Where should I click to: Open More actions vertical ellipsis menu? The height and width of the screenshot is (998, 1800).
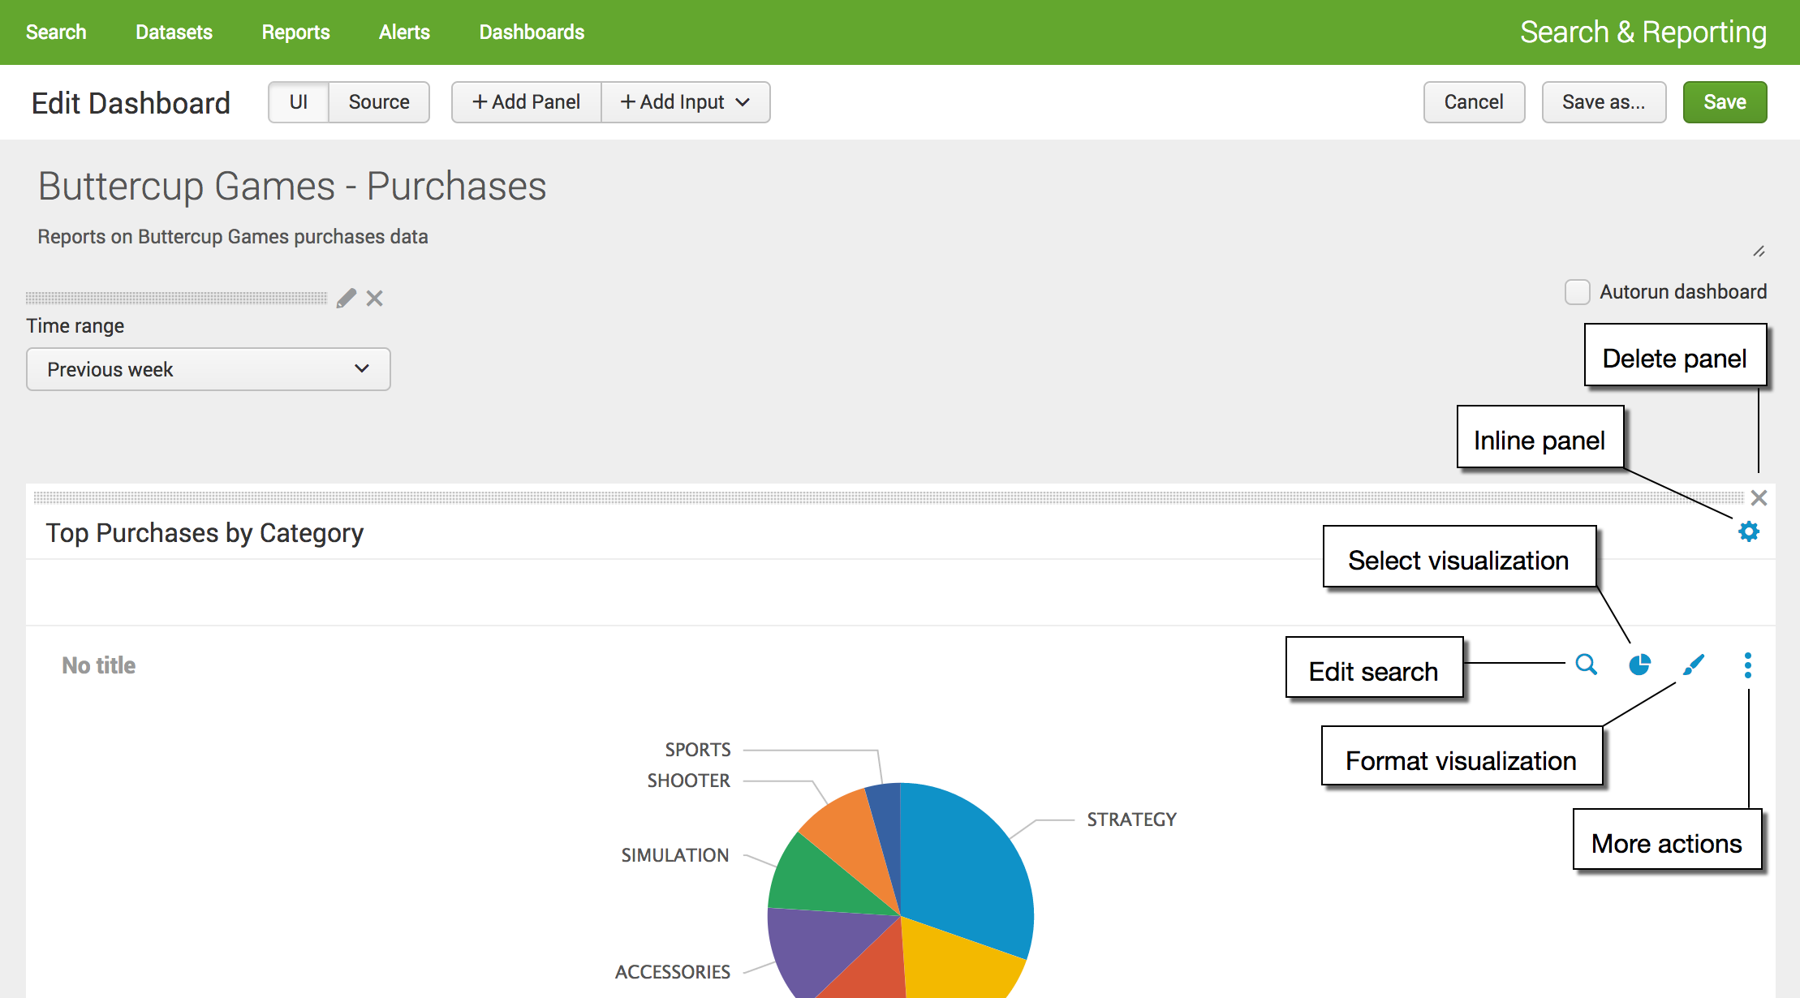pyautogui.click(x=1748, y=665)
